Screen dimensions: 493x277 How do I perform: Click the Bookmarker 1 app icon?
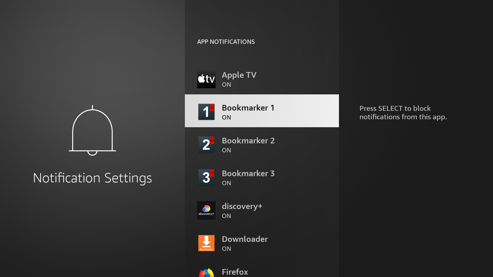click(206, 112)
